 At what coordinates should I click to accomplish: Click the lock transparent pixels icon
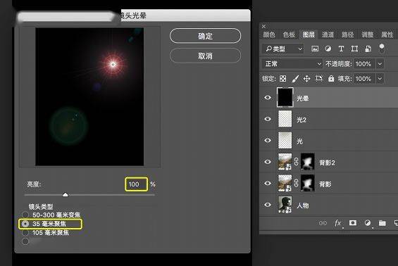[282, 79]
